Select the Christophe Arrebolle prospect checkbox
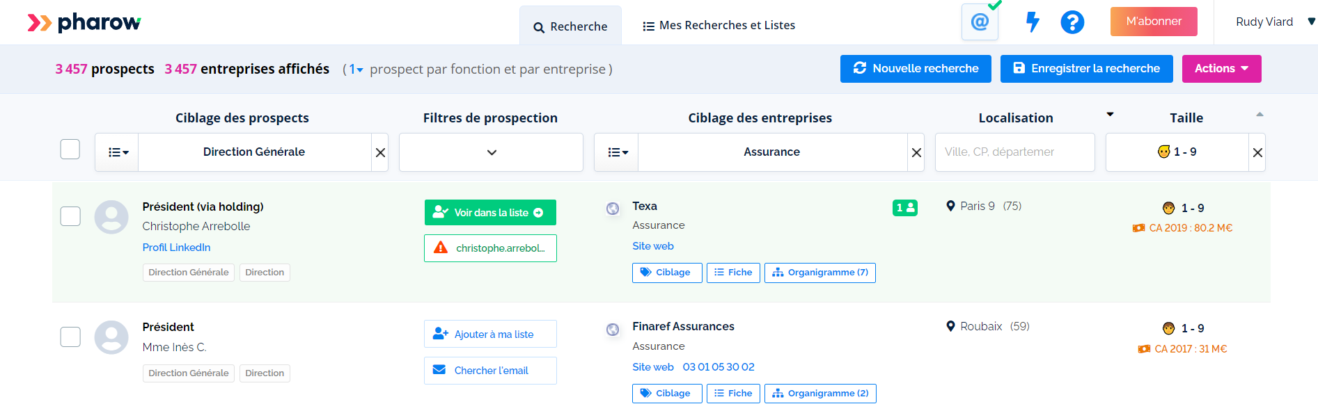Viewport: 1318px width, 420px height. (x=70, y=216)
